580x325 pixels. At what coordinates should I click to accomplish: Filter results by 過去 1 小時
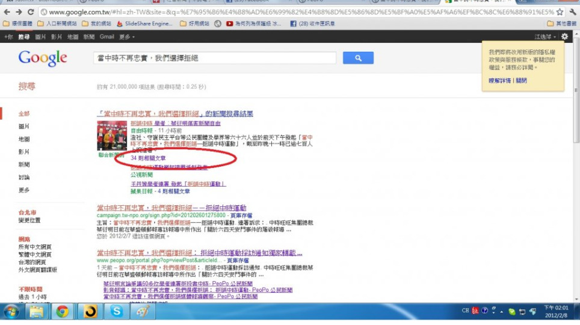tap(32, 297)
